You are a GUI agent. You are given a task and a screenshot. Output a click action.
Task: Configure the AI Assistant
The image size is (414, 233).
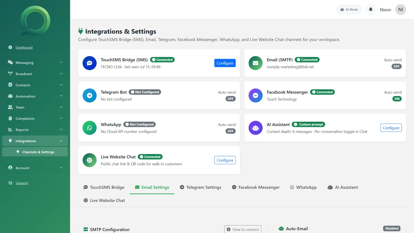[x=391, y=128]
